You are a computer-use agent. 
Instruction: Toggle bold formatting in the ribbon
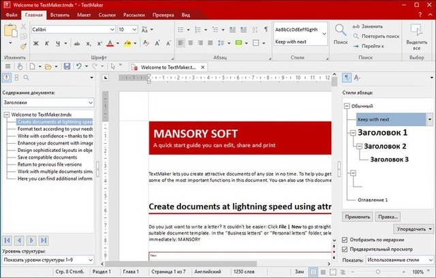coord(36,43)
